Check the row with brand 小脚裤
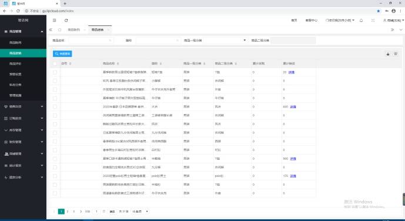The width and height of the screenshot is (405, 221). coord(55,81)
